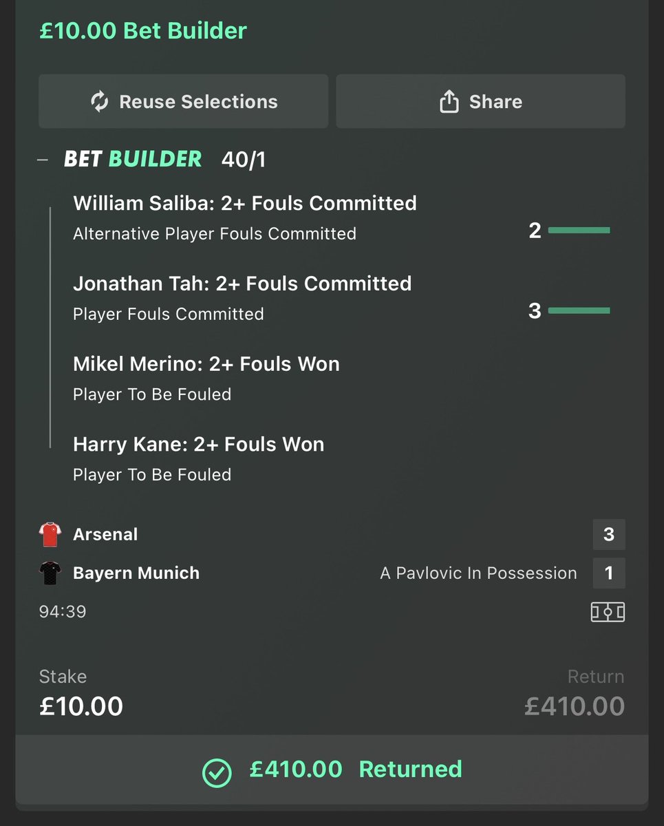Viewport: 664px width, 826px height.
Task: Tap the £410.00 Returned banner
Action: (332, 770)
